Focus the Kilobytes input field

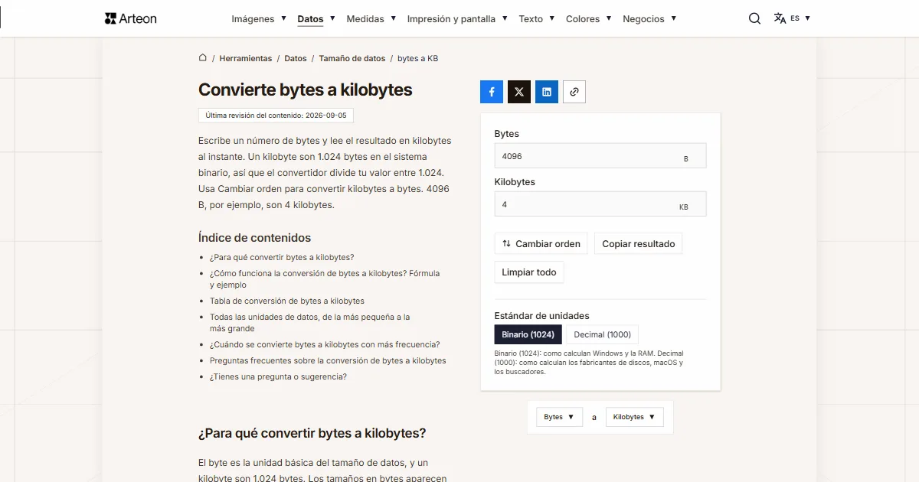(x=600, y=204)
